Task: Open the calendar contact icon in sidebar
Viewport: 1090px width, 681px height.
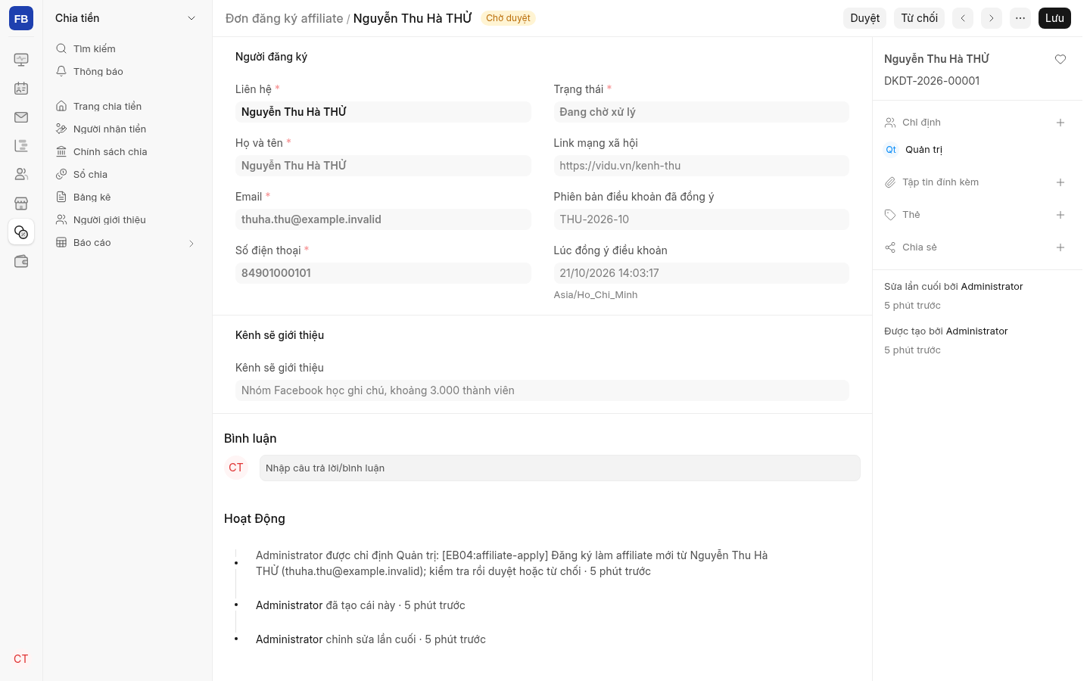Action: [x=21, y=89]
